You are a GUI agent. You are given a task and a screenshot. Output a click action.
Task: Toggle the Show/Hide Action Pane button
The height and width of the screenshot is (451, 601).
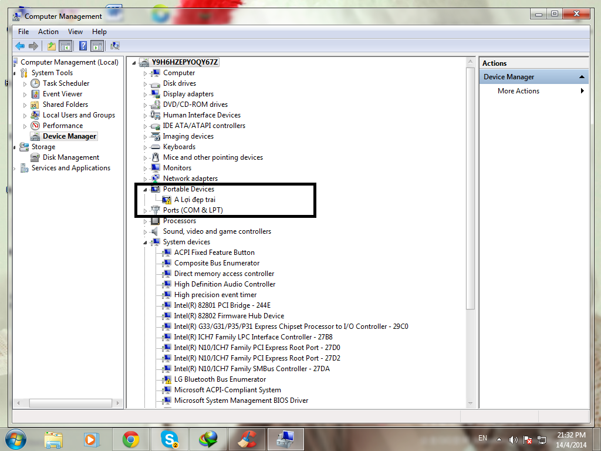97,46
